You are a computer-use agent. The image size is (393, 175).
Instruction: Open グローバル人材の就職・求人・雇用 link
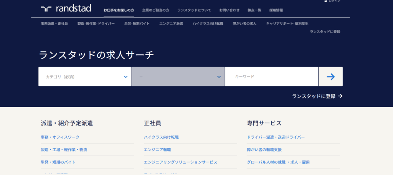coord(278,162)
